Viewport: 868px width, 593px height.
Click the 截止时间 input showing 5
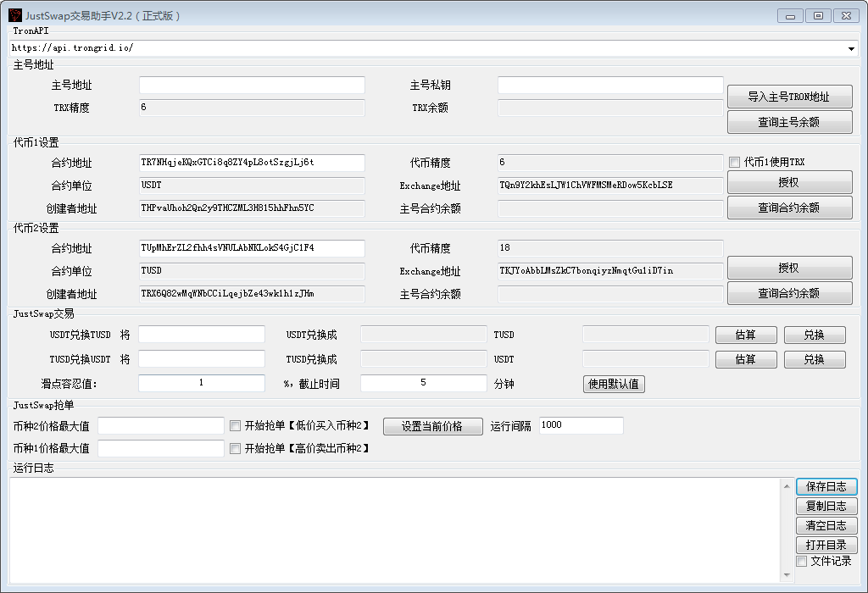pos(424,384)
